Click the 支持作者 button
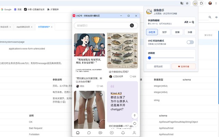This screenshot has height=137, width=219. [183, 66]
